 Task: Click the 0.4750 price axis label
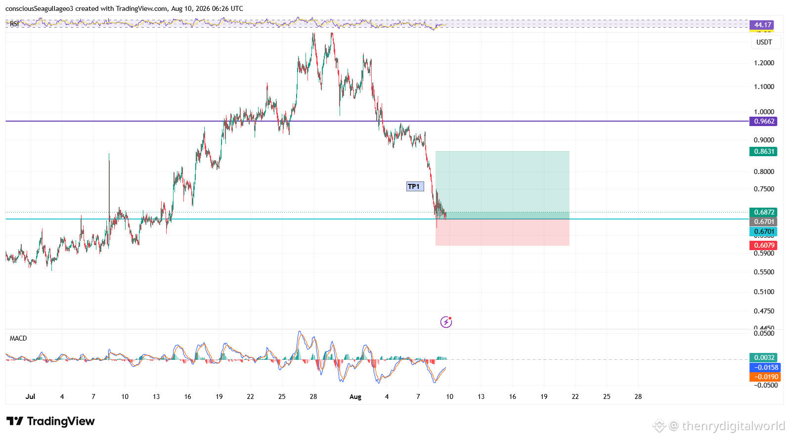point(764,311)
